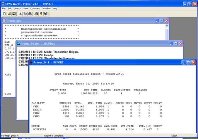Click the Open file toolbar icon

9,14
